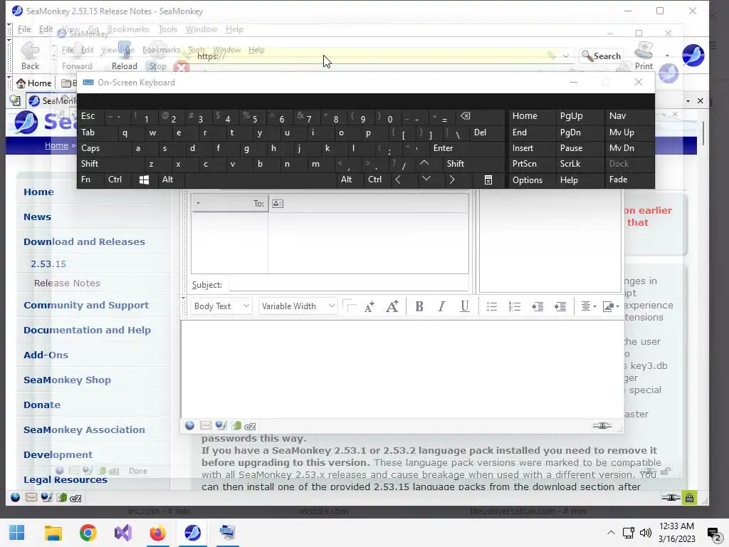
Task: Open Firefox from the Windows taskbar
Action: coord(157,533)
